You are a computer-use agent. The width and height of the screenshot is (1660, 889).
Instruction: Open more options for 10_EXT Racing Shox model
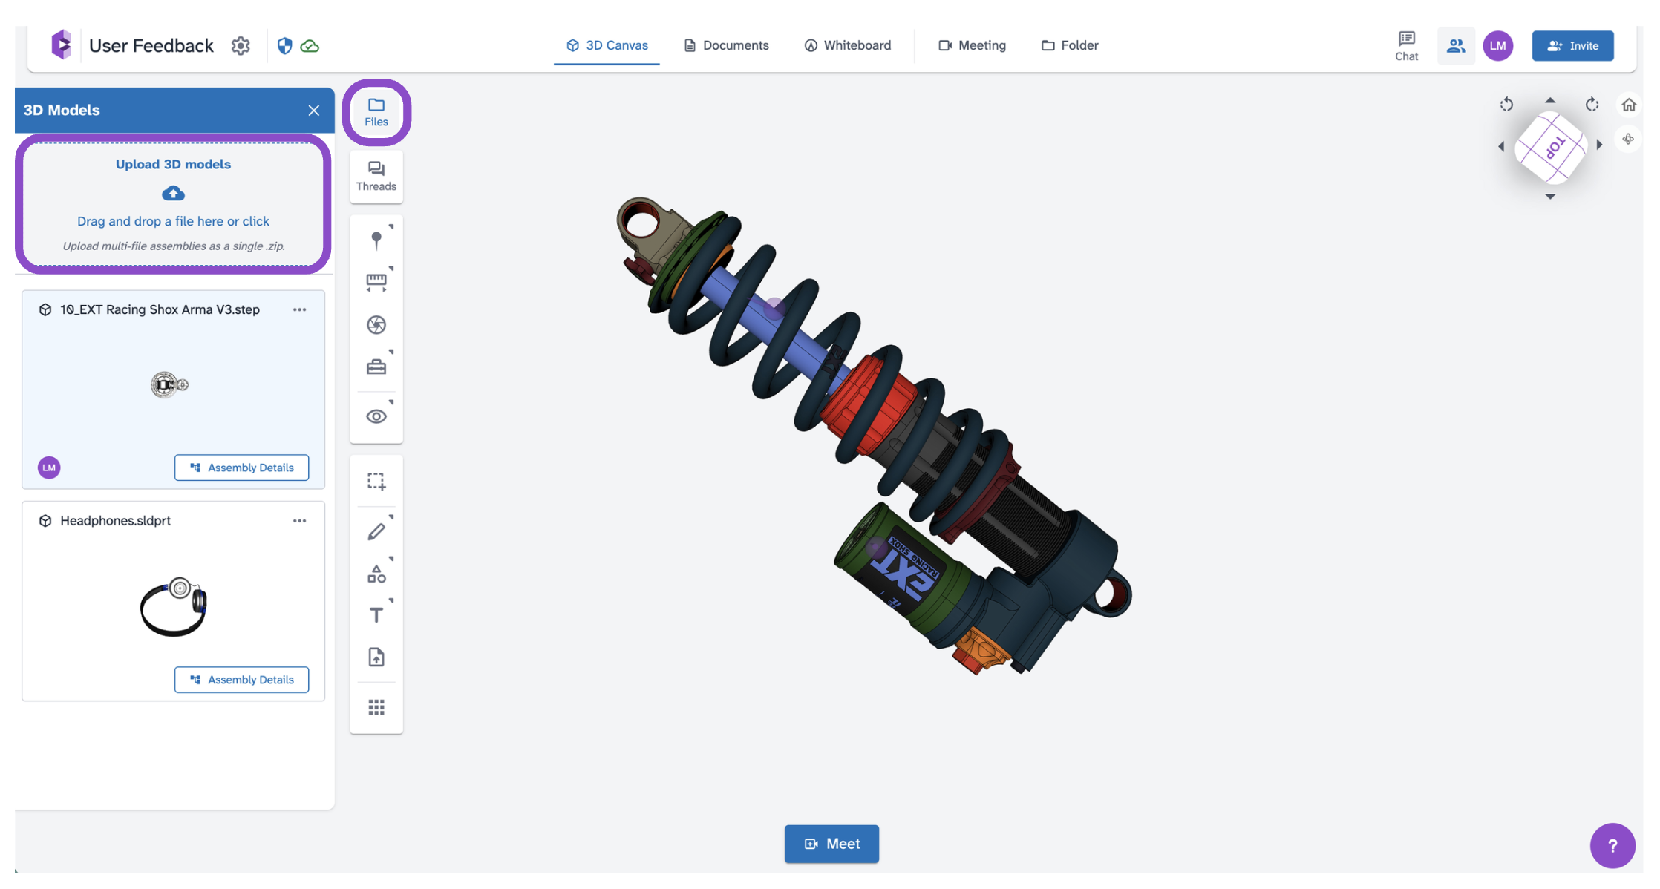click(299, 309)
